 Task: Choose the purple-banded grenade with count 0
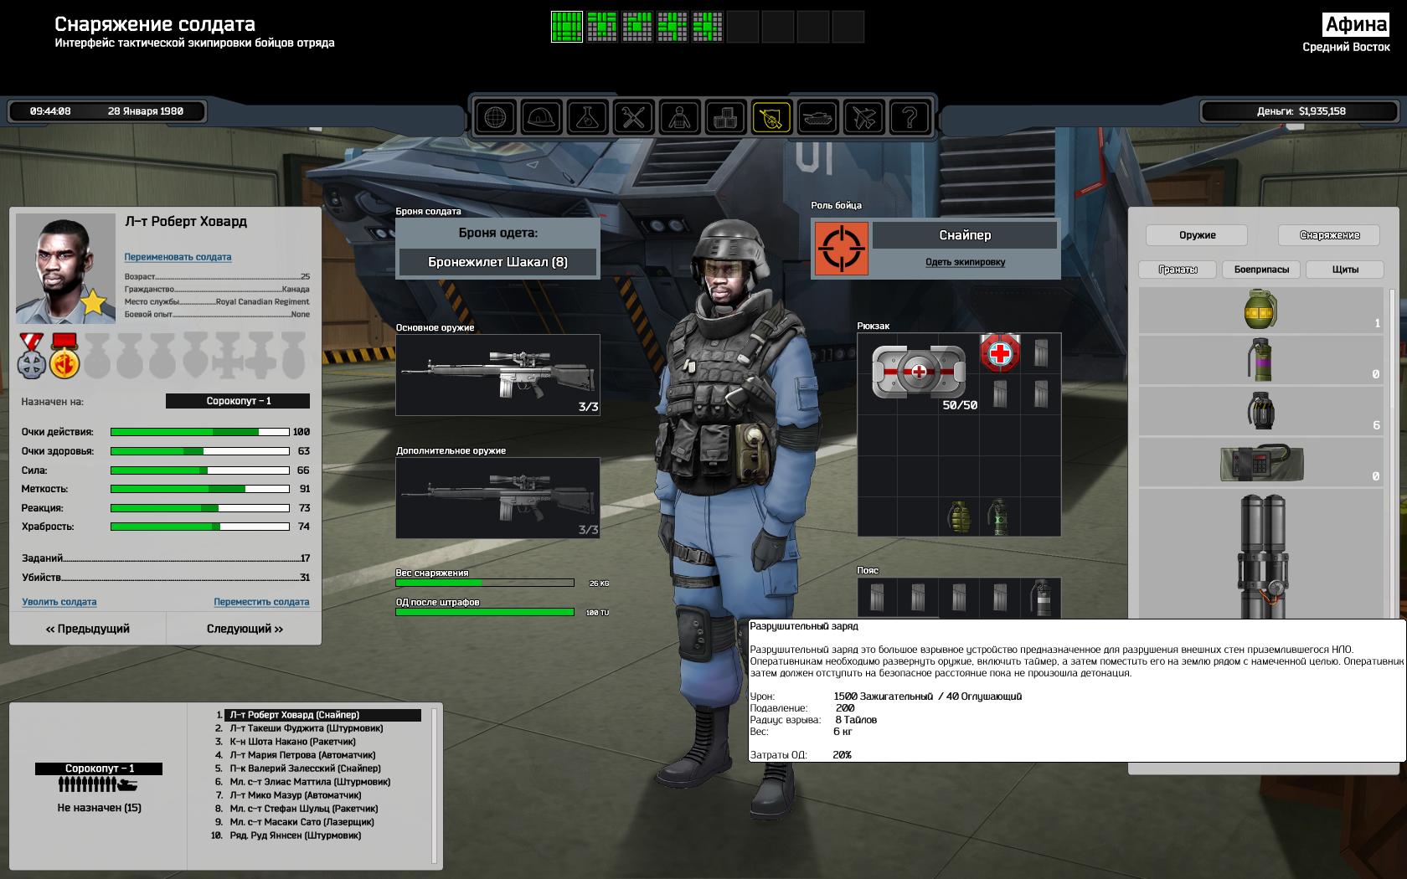pos(1260,360)
